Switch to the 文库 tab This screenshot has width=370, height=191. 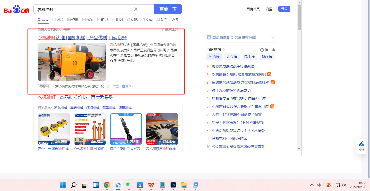click(147, 20)
